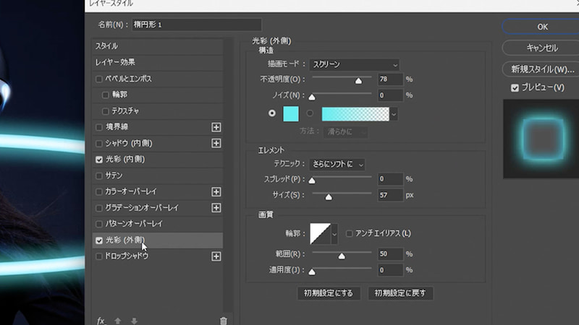Open the 輪郭 contour picker dropdown arrow
579x325 pixels.
(x=334, y=233)
